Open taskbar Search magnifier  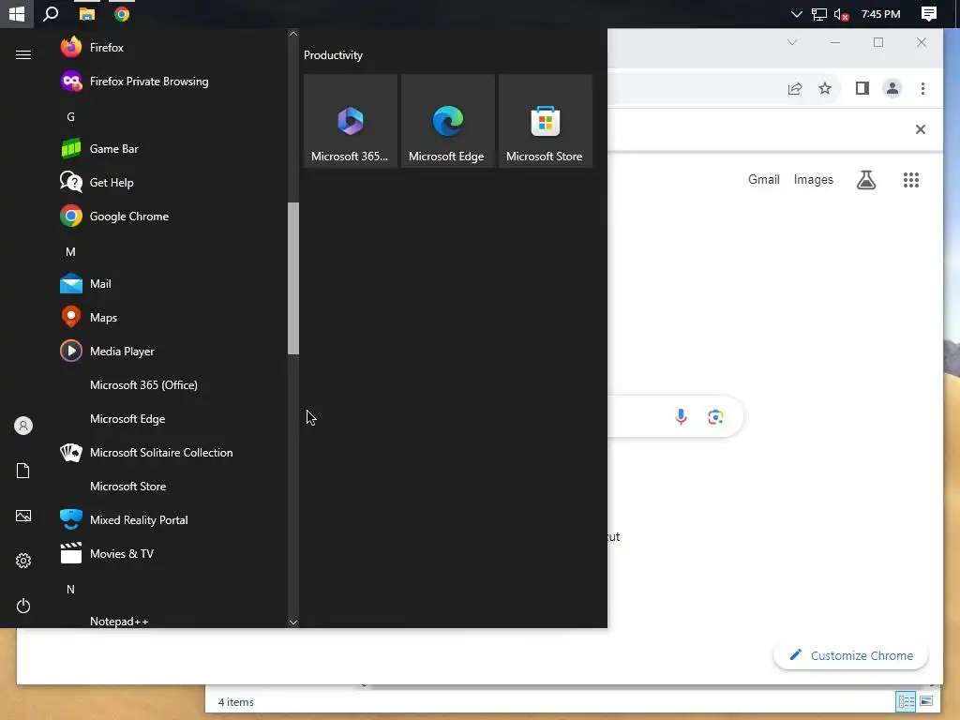click(51, 13)
